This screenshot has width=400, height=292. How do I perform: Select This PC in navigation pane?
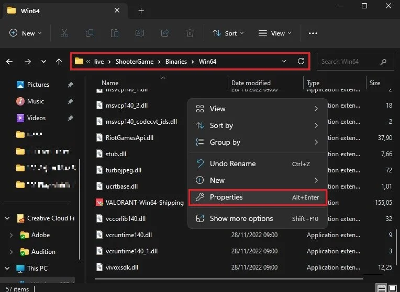[37, 268]
